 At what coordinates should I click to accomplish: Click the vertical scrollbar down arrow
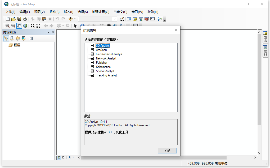click(x=259, y=153)
